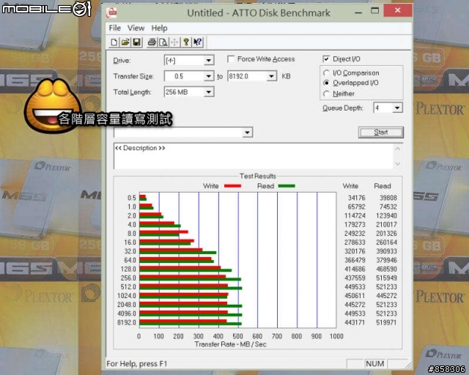The width and height of the screenshot is (469, 375).
Task: Open the Queue Depth dropdown
Action: coord(397,108)
